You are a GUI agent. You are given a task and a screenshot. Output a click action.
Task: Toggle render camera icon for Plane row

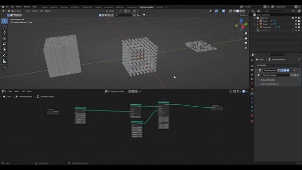tap(299, 24)
